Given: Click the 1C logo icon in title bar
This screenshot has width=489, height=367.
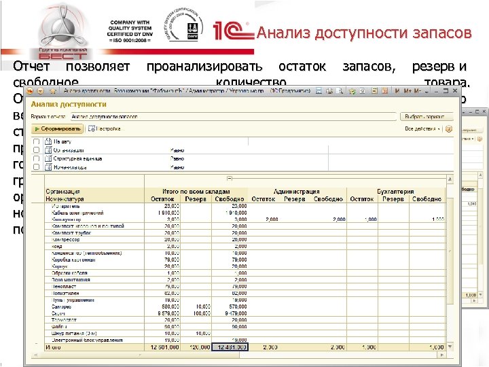Looking at the screenshot, I should coord(30,91).
